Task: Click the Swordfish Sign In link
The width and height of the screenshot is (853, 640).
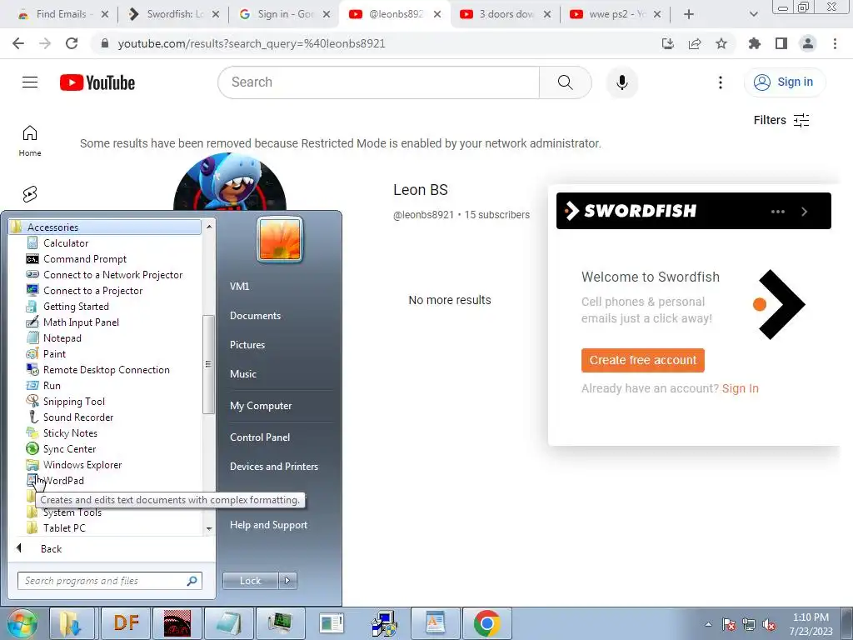Action: coord(740,388)
